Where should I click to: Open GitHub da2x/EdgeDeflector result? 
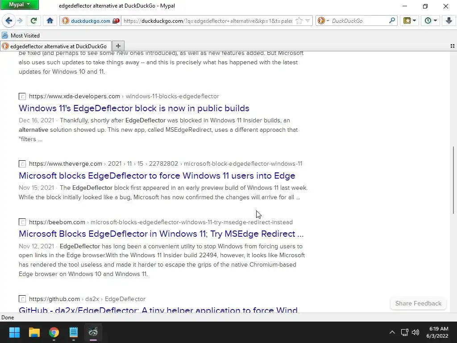tap(158, 309)
